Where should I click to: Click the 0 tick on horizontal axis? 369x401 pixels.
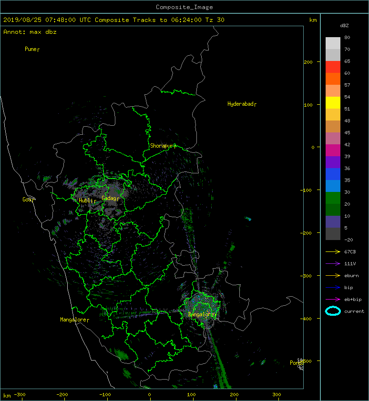[x=150, y=395]
